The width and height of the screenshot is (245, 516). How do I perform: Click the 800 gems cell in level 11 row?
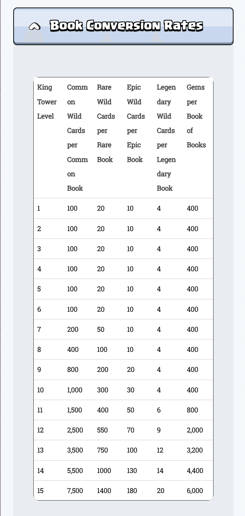click(x=192, y=410)
